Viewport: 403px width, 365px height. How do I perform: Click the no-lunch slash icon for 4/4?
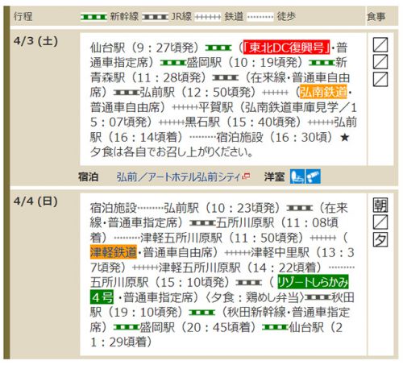click(x=380, y=222)
